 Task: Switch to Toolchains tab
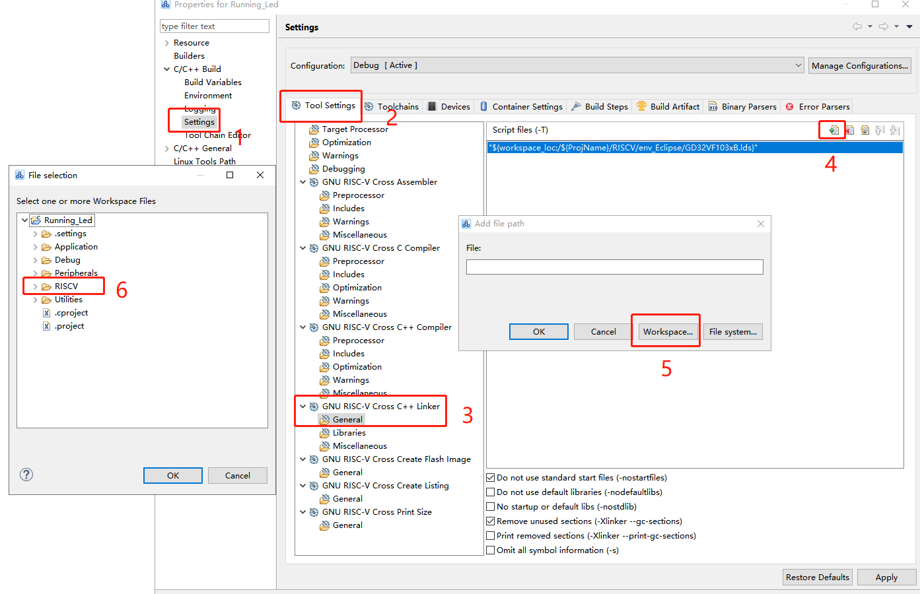392,106
